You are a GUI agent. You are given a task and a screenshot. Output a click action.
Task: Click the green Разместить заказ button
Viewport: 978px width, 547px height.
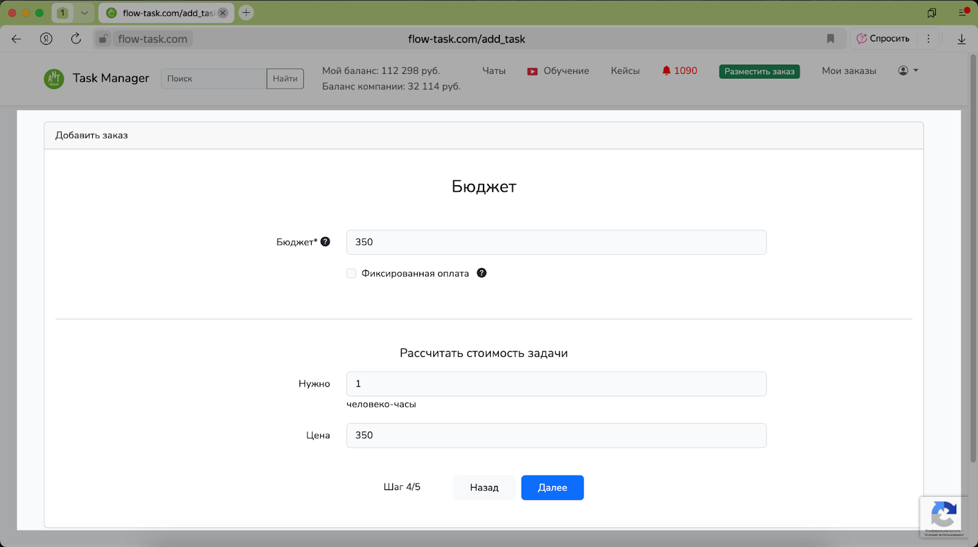click(x=759, y=72)
